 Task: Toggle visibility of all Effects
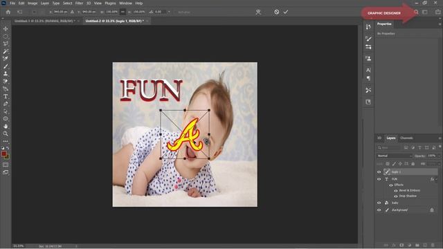[391, 185]
